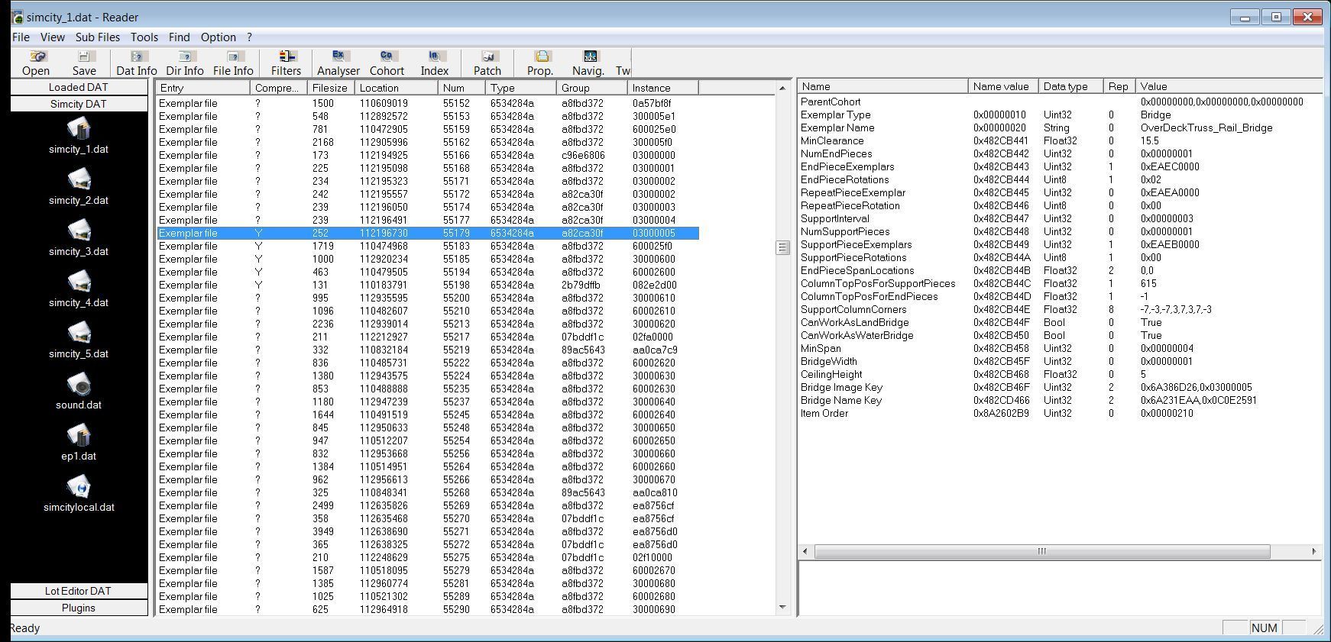Click the Index toolbar icon
The image size is (1331, 642).
[x=435, y=63]
